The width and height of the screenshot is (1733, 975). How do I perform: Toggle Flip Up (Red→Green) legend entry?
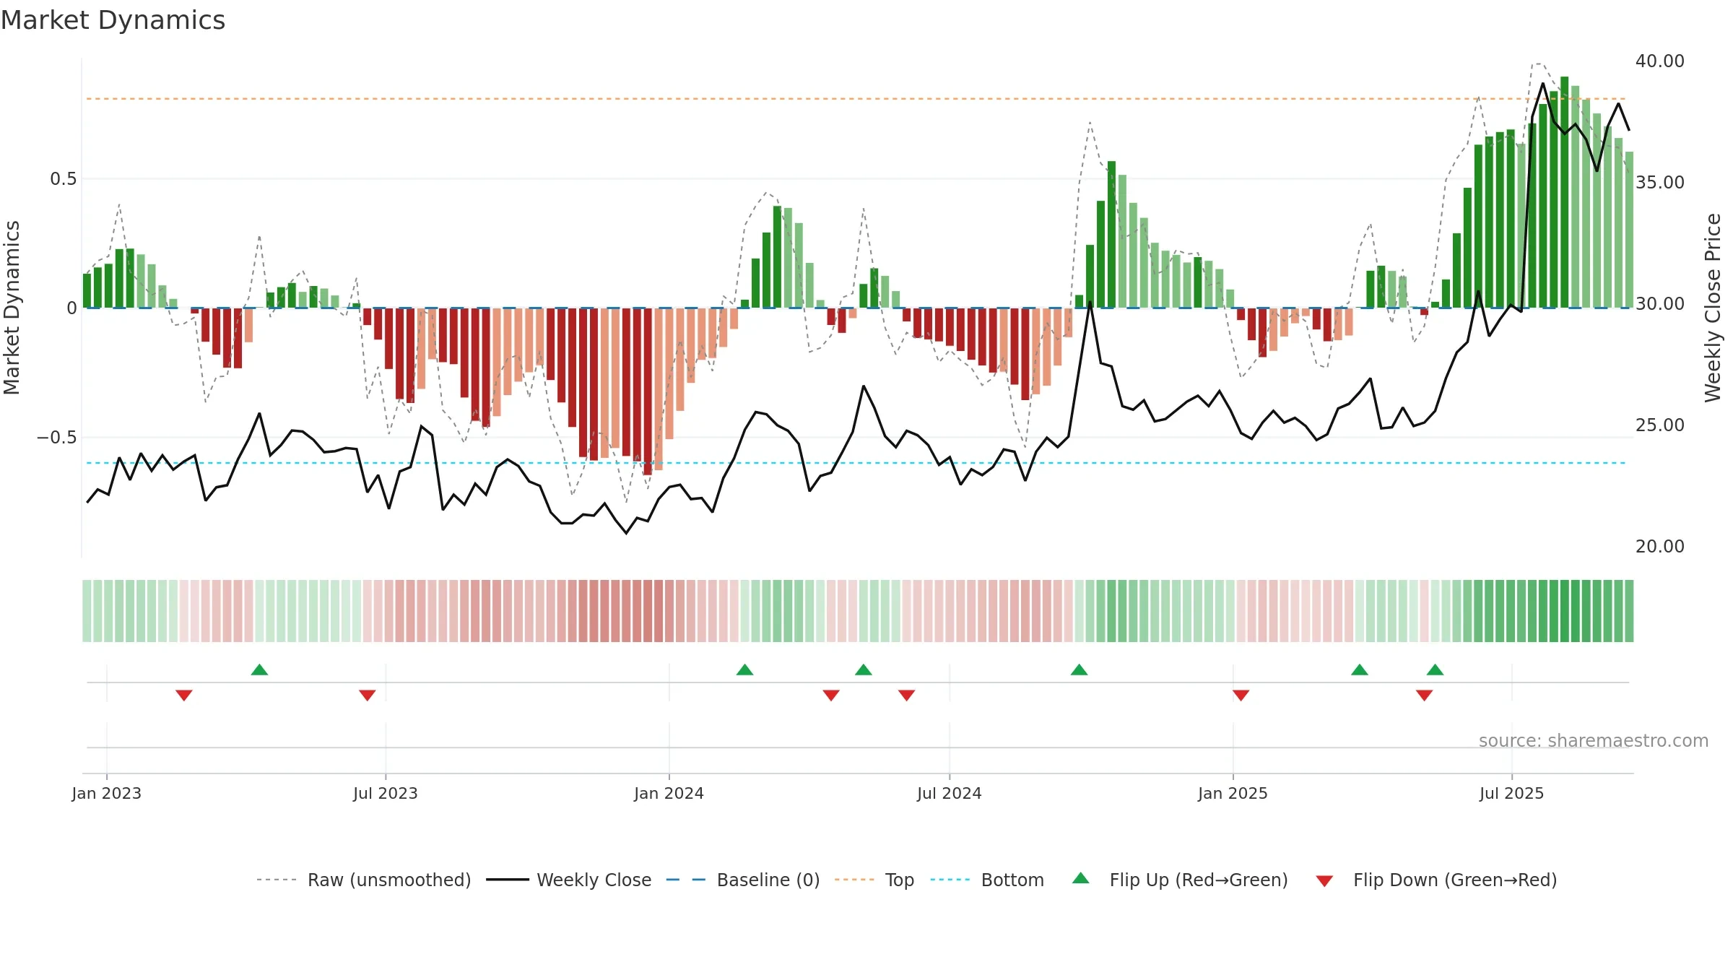[x=1180, y=880]
